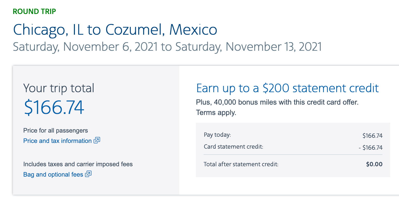
Task: Click the external-link icon beside Price and tax information
Action: (97, 141)
